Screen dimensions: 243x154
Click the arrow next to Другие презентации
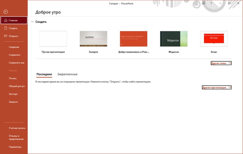pos(229,88)
